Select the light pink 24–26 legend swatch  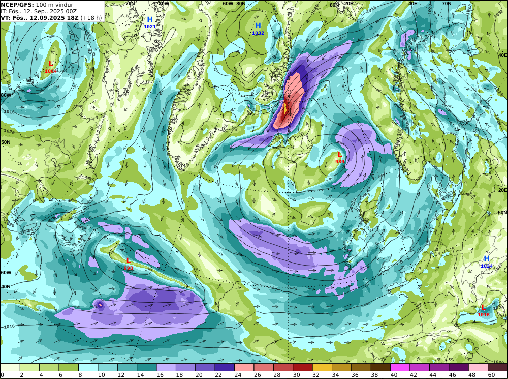click(x=244, y=367)
